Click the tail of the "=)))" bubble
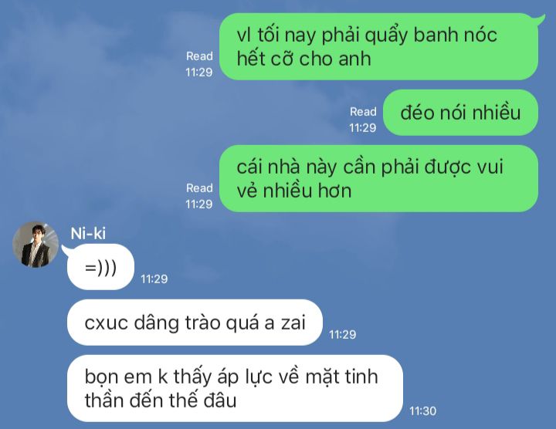The width and height of the screenshot is (556, 429). 66,250
